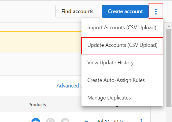Viewport: 172px width, 122px height.
Task: Choose Update Accounts (CSV Upload)
Action: pos(122,45)
